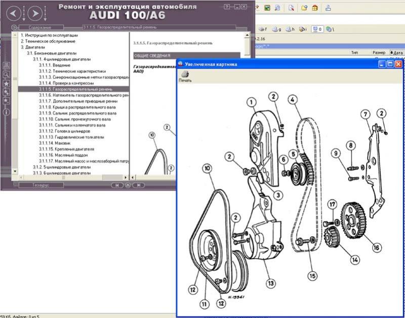Open '3.1.1.6. Натяжитель газораспределительного' section
This screenshot has width=405, height=318.
click(84, 95)
